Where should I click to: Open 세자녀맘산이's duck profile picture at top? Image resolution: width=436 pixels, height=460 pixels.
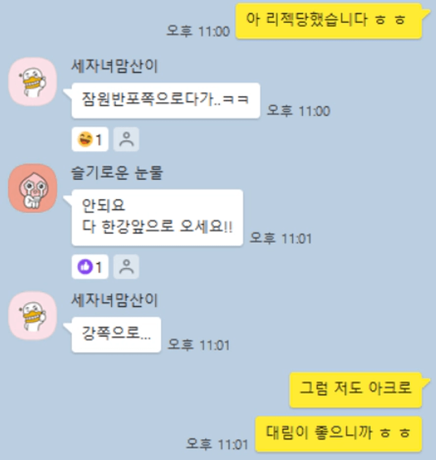tap(33, 82)
